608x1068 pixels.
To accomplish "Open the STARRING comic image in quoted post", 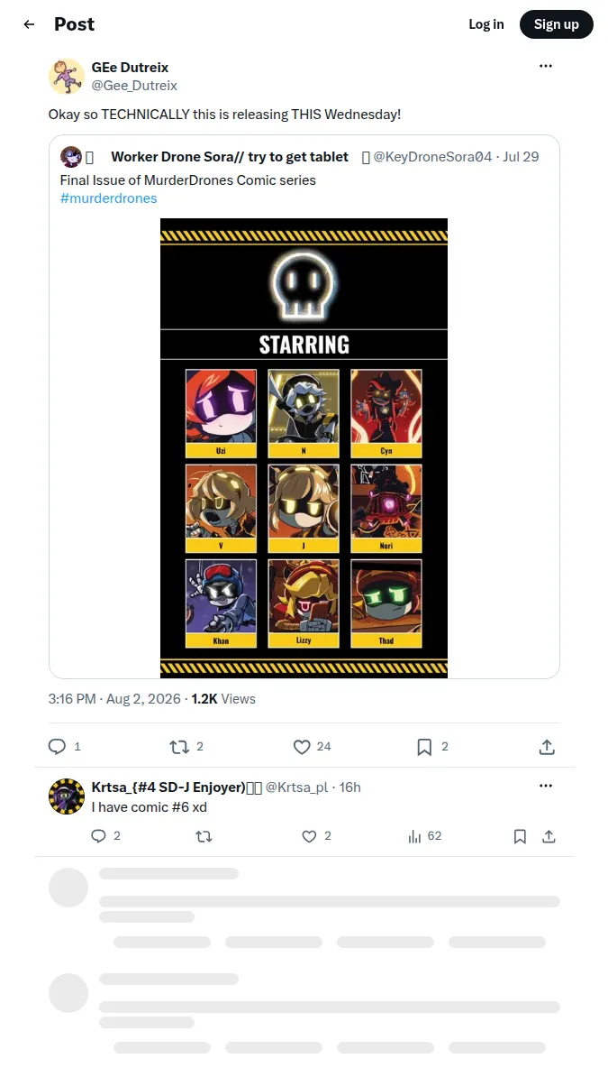I will point(304,448).
